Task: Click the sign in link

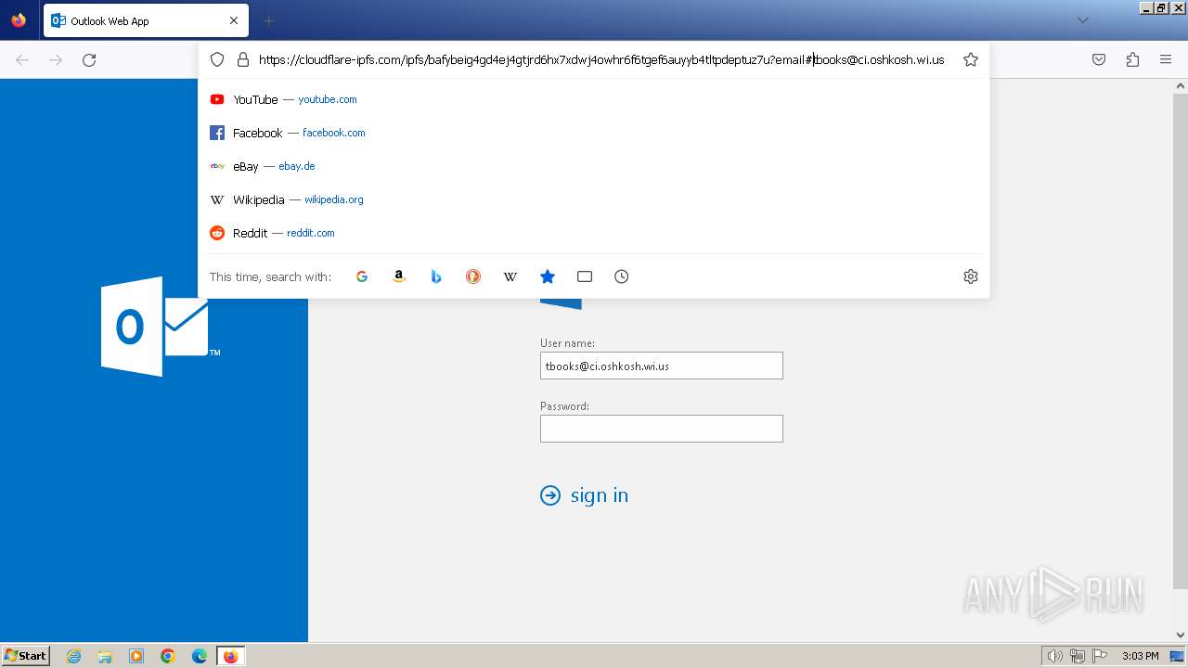Action: click(600, 495)
